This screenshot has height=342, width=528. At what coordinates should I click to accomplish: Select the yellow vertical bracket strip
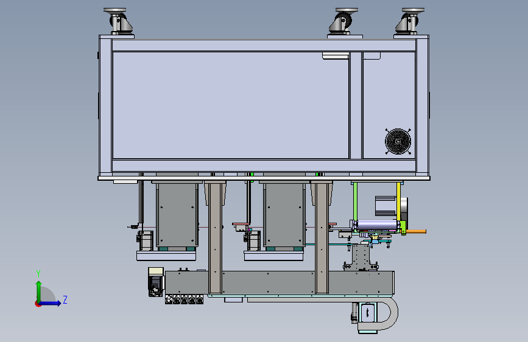(x=399, y=203)
